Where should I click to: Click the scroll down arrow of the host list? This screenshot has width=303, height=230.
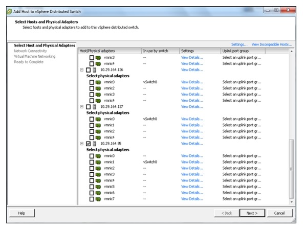(291, 202)
